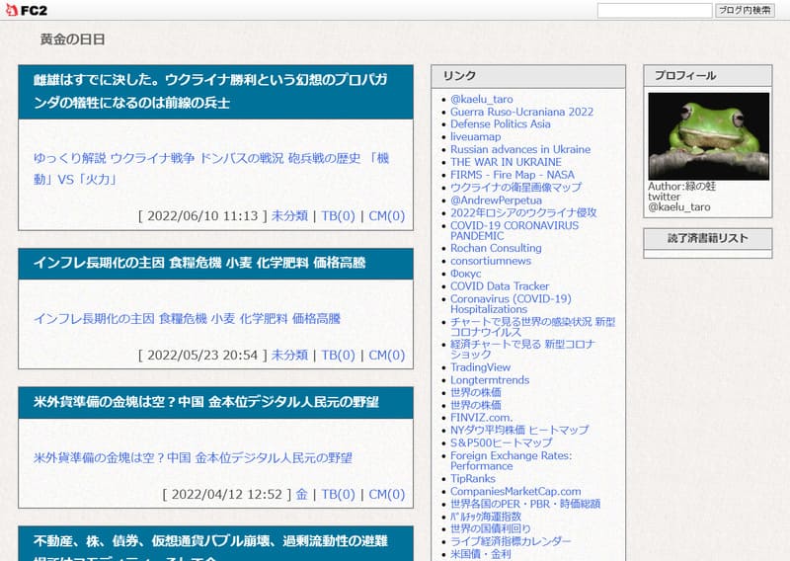Open ウクライナの衛星画像マップ link
Screen dimensions: 790x561
pyautogui.click(x=515, y=187)
